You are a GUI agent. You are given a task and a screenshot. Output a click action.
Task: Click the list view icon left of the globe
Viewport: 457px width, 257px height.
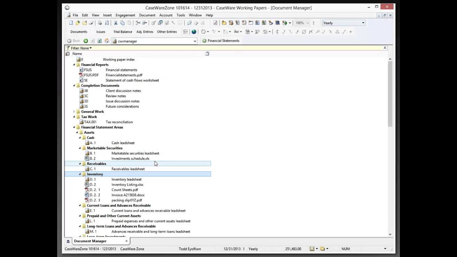186,32
